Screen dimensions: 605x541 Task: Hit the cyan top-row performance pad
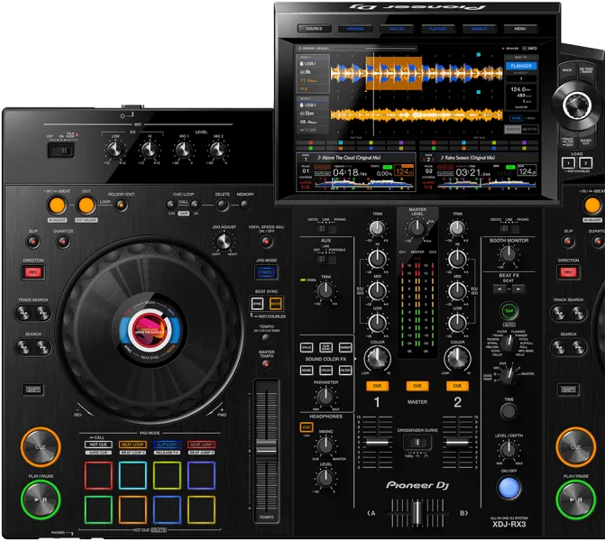133,475
